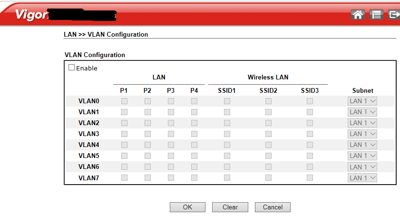Open Subnet dropdown for VLAN7

pos(362,177)
